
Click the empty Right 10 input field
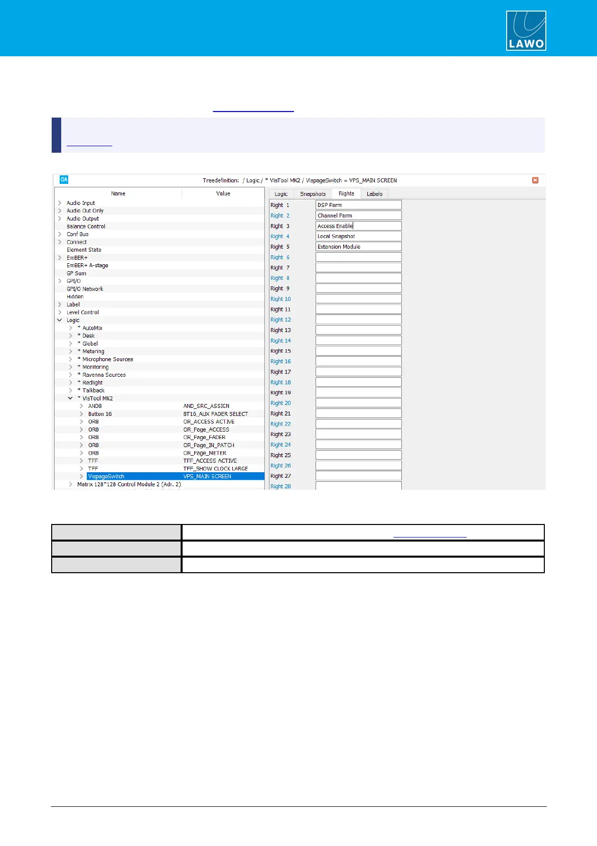[x=358, y=299]
